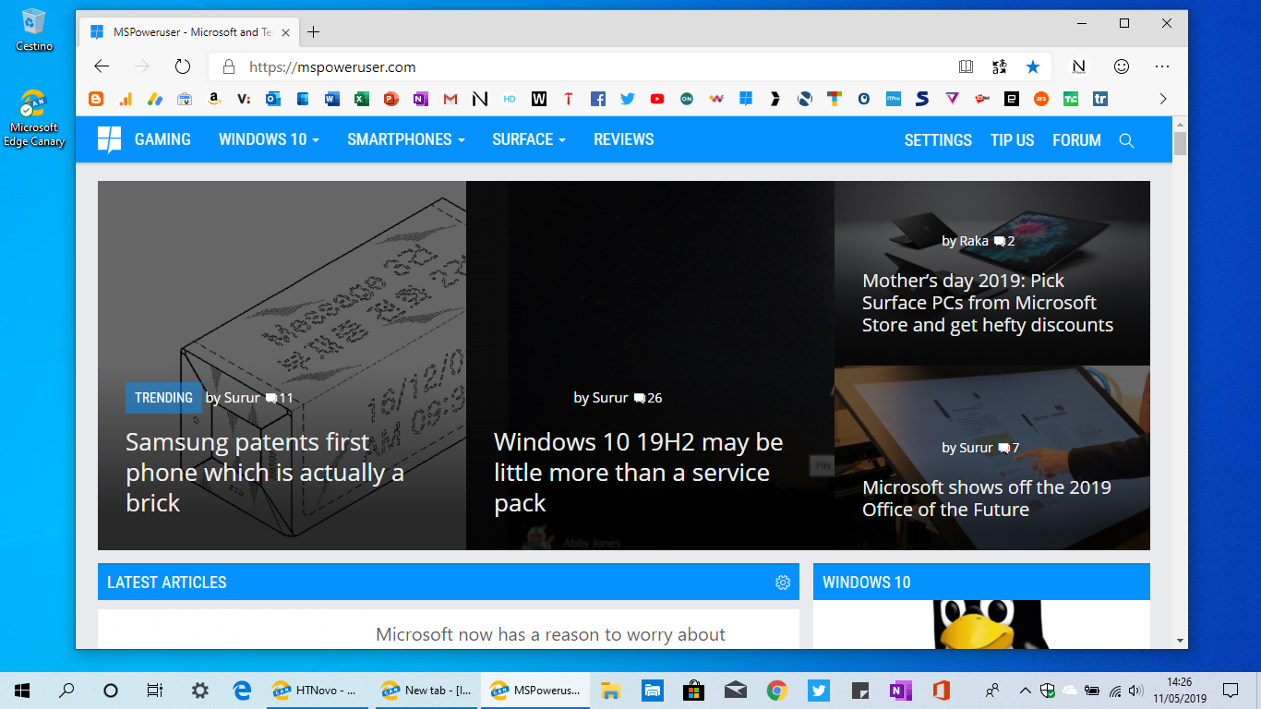Open the Gaming menu item

click(162, 139)
